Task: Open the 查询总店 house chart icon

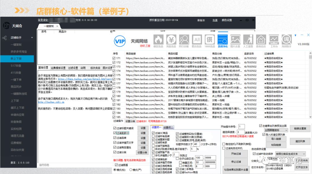Action: (x=261, y=40)
